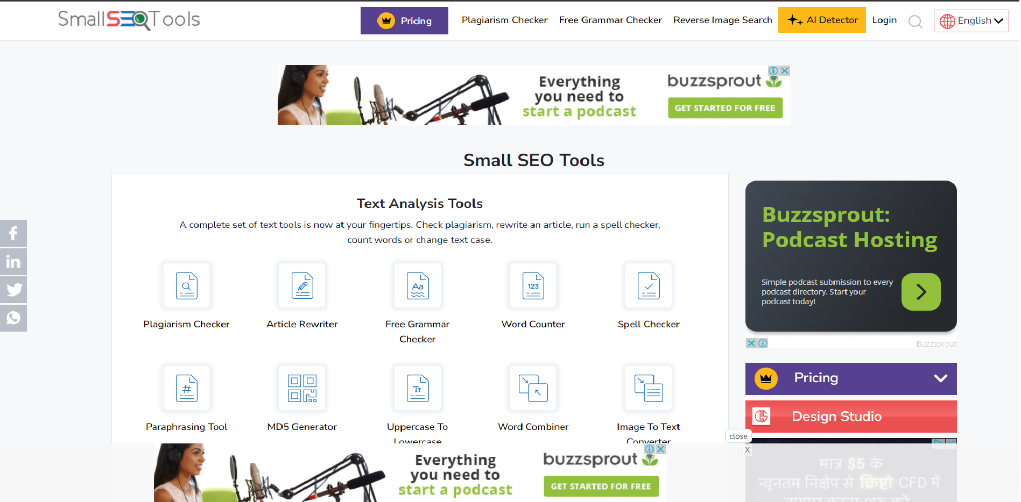Click the search magnifier icon in header
The height and width of the screenshot is (502, 1021).
[915, 21]
